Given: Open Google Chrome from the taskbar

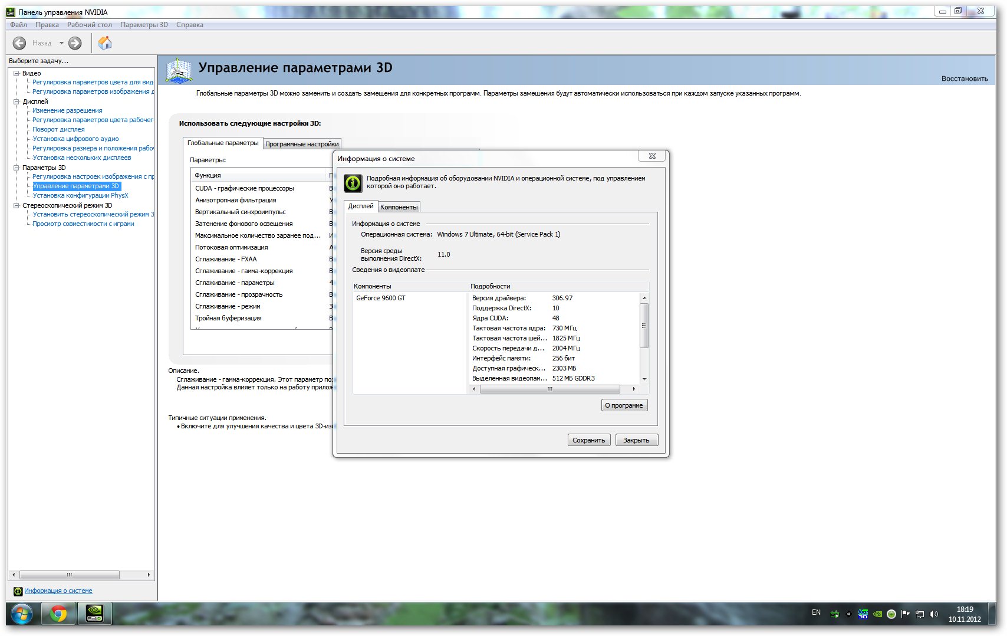Looking at the screenshot, I should click(x=58, y=614).
